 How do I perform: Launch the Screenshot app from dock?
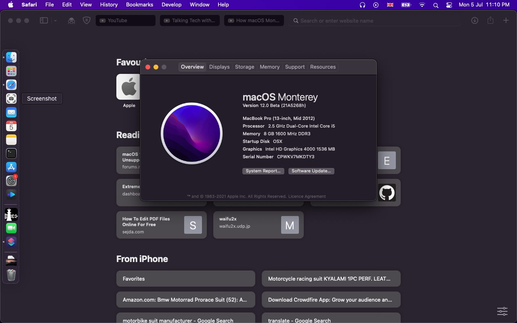pyautogui.click(x=11, y=99)
